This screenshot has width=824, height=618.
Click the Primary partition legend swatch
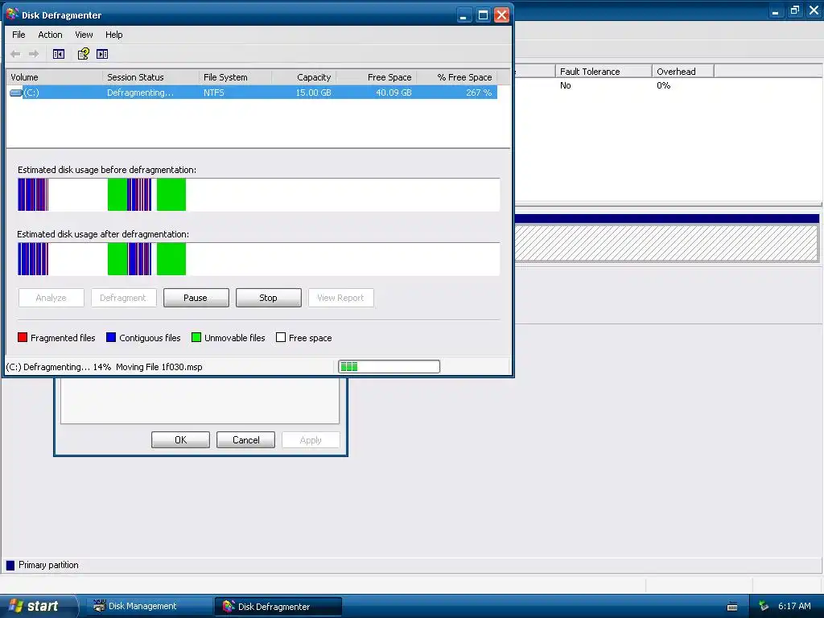[10, 566]
